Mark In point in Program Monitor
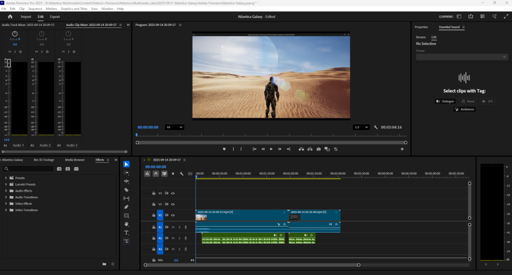Screen dimensions: 512x275 tap(233, 149)
